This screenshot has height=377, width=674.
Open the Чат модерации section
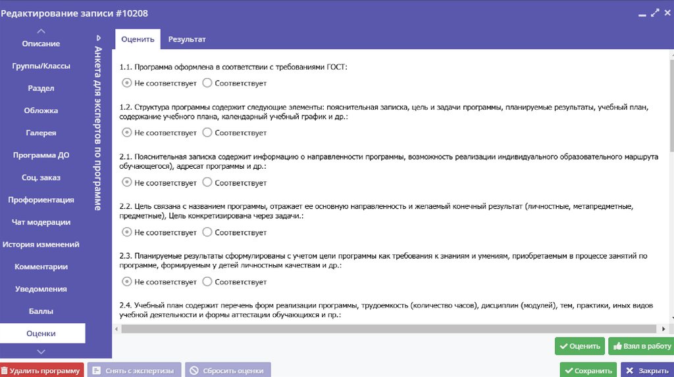coord(41,222)
